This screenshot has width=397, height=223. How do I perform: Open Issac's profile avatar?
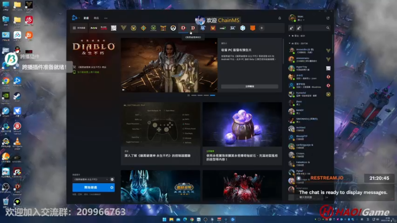tap(292, 18)
